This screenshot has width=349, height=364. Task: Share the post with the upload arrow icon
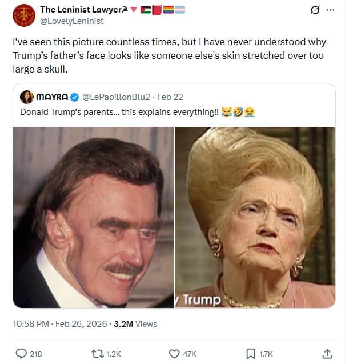click(x=327, y=354)
